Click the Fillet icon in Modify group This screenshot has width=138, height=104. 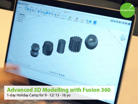pyautogui.click(x=41, y=12)
